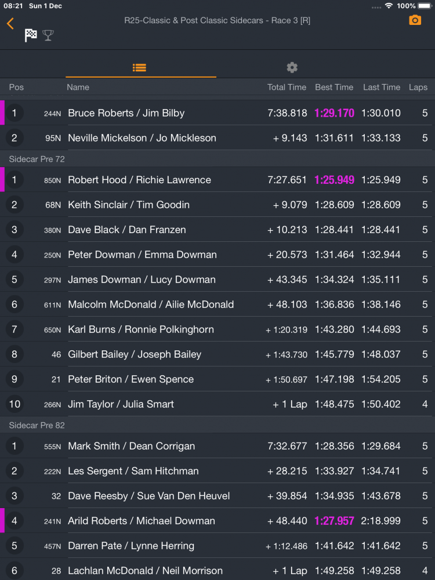Image resolution: width=435 pixels, height=580 pixels.
Task: Open Robert Hood / Richie Lawrence row
Action: click(139, 180)
